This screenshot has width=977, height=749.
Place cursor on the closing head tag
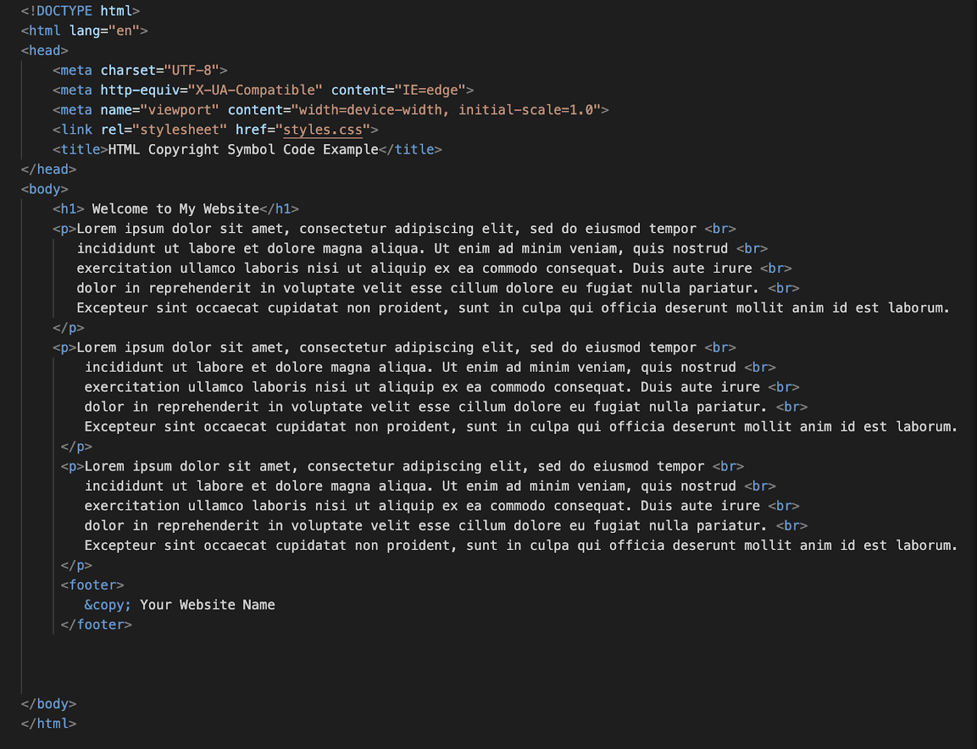[x=49, y=169]
